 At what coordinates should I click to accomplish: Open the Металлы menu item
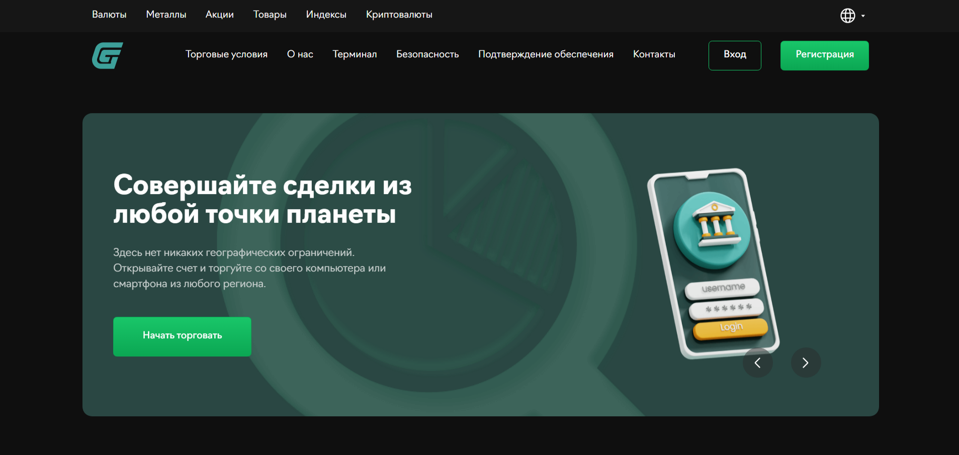[166, 15]
